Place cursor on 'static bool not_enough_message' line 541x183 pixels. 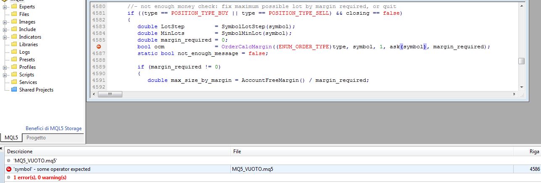pyautogui.click(x=202, y=53)
